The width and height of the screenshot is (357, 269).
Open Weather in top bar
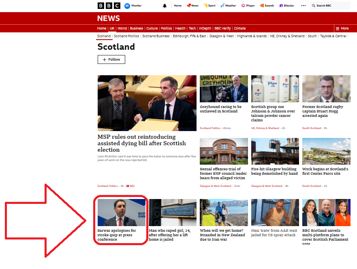[x=229, y=5]
